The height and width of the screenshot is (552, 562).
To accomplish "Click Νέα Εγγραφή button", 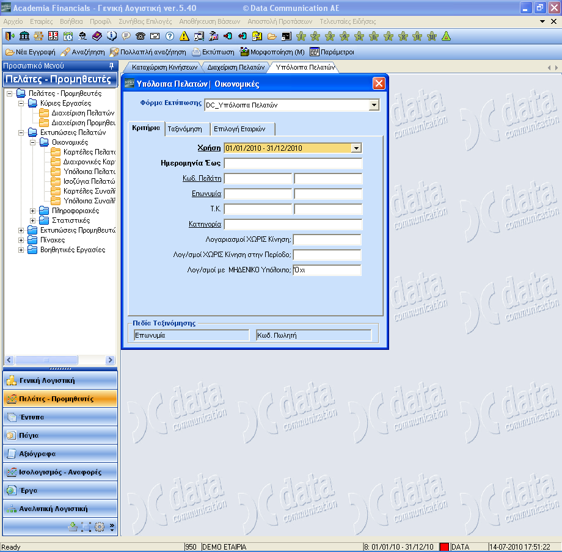I will click(31, 53).
